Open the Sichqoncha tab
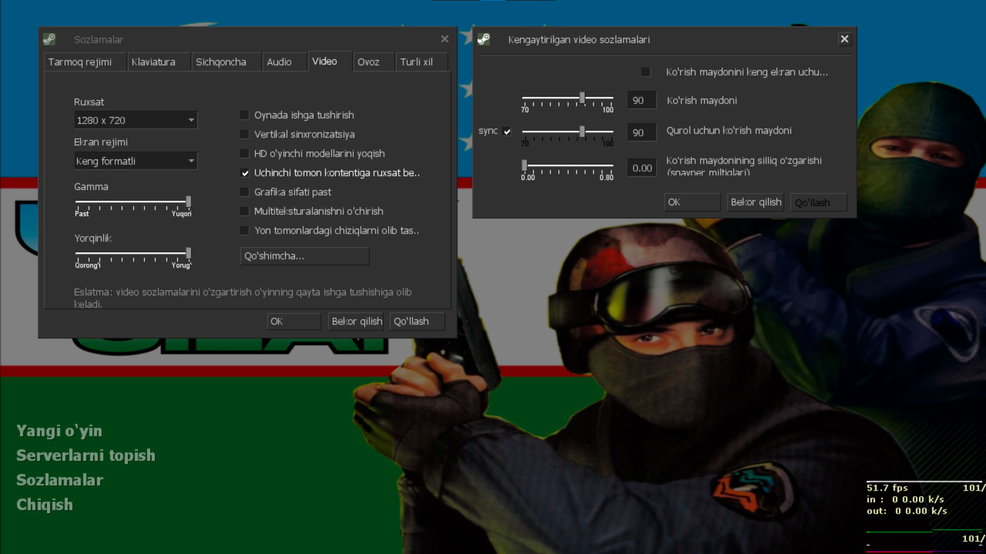Screen dimensions: 986x554 click(x=226, y=62)
